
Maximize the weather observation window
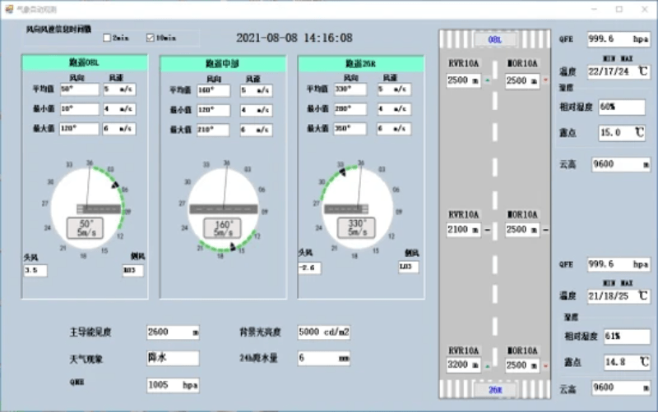619,8
